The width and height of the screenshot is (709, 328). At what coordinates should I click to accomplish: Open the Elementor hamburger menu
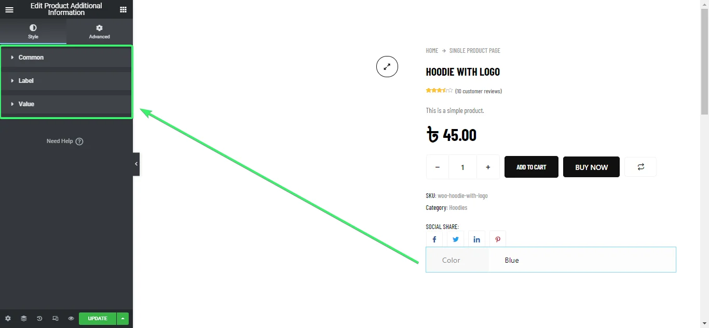pyautogui.click(x=9, y=9)
